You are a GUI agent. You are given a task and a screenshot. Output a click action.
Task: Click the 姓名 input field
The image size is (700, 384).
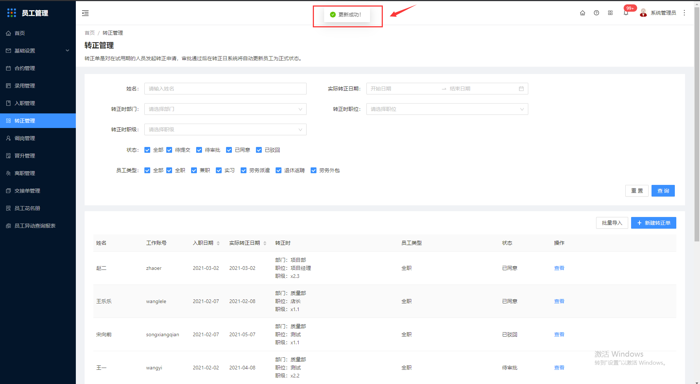point(225,89)
